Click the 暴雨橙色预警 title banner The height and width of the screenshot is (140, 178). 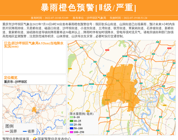pos(89,7)
